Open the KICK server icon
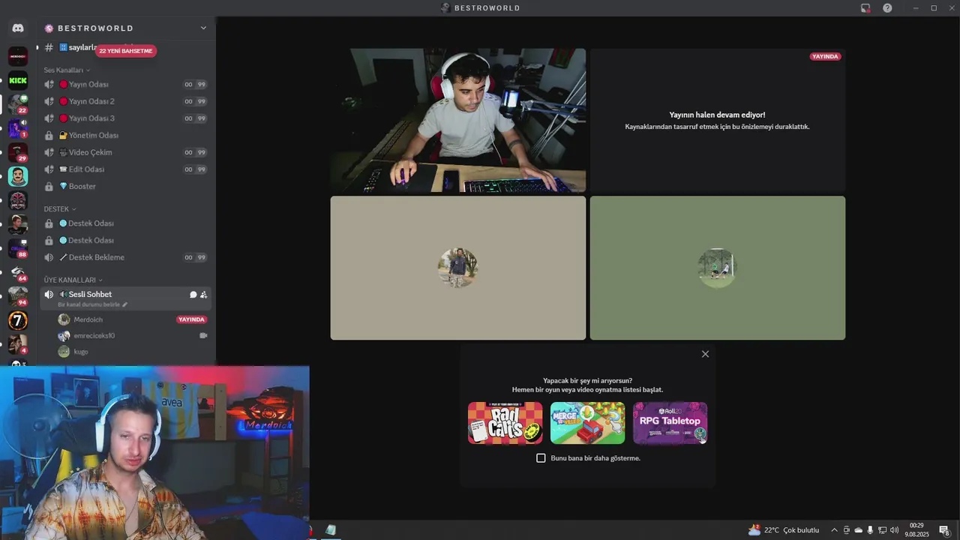Screen dimensions: 960x540 (18, 80)
